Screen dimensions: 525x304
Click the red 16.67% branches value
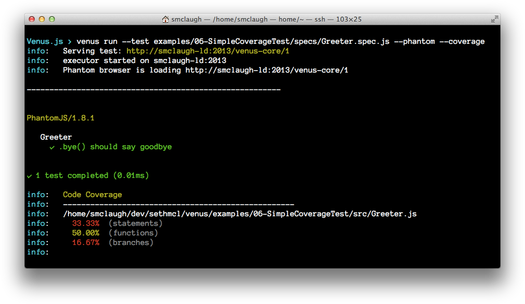[x=86, y=242]
